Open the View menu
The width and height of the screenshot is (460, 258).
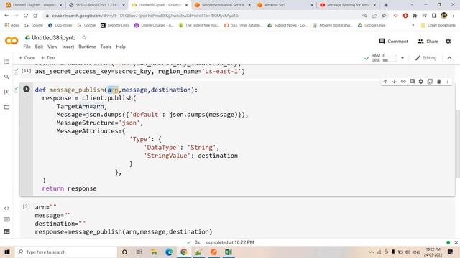pos(52,47)
